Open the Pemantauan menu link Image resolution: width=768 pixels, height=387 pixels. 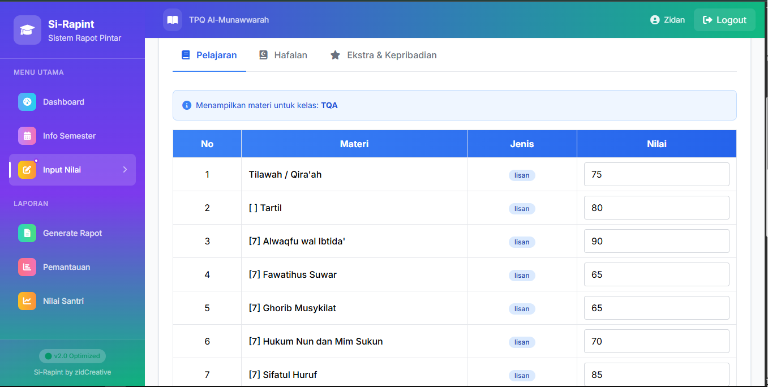tap(66, 267)
